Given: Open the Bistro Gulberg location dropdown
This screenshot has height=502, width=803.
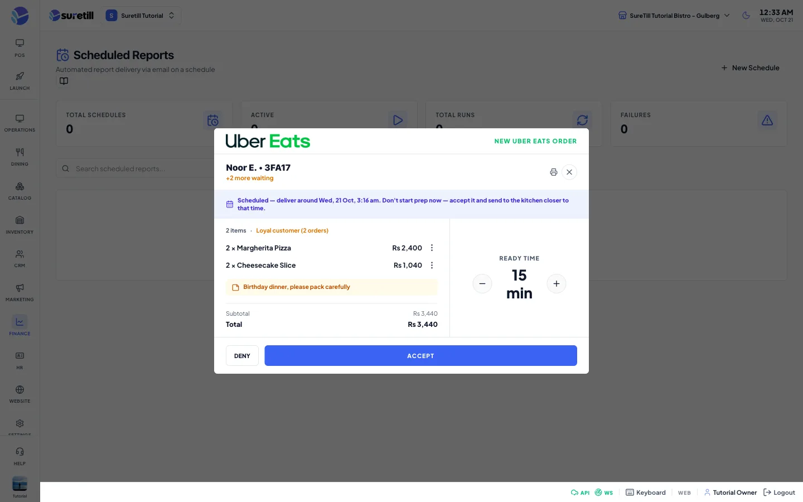Looking at the screenshot, I should click(674, 16).
